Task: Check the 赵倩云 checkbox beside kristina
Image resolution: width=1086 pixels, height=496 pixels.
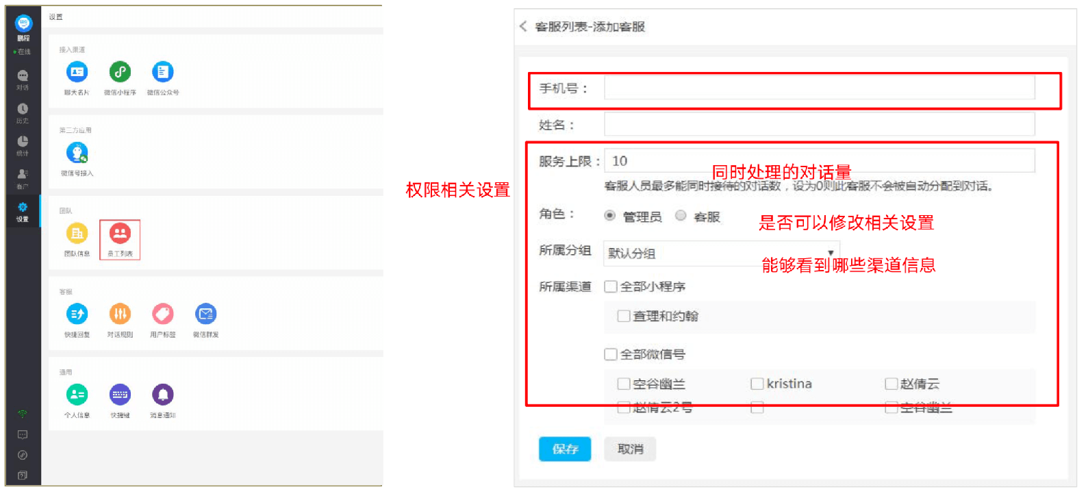Action: coord(892,384)
